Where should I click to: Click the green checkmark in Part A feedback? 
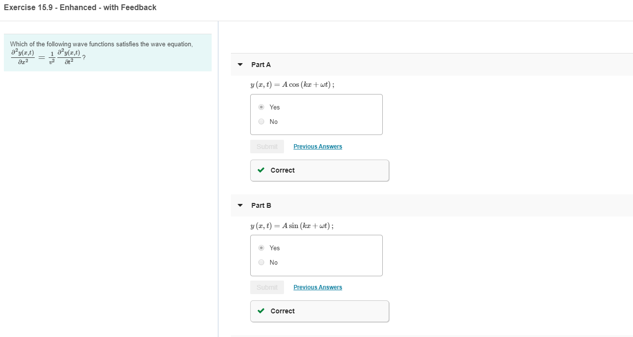click(261, 170)
